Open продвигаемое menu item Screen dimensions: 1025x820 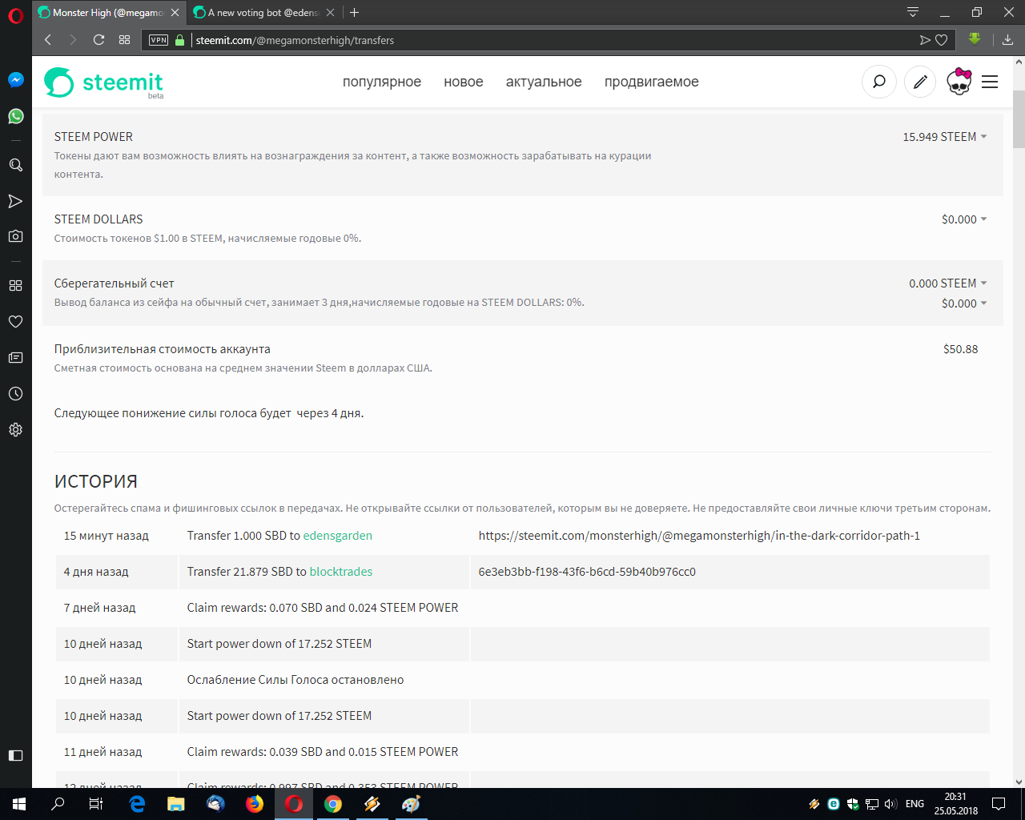tap(652, 82)
